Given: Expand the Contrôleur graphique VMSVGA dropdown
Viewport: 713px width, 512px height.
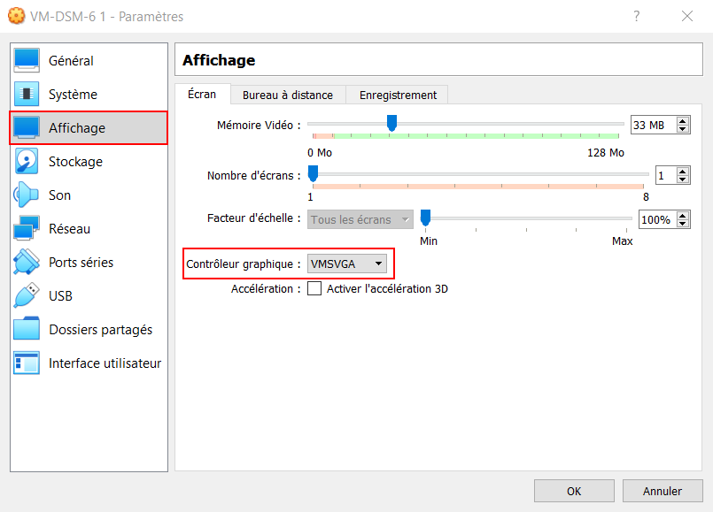Looking at the screenshot, I should tap(347, 264).
